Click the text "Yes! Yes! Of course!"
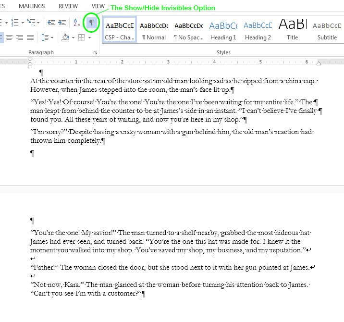 tap(62, 102)
